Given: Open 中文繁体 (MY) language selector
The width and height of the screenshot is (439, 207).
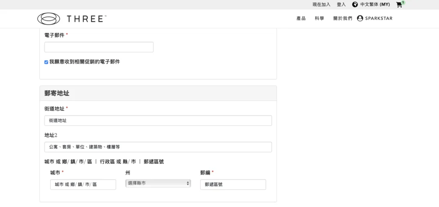Looking at the screenshot, I should (x=375, y=4).
